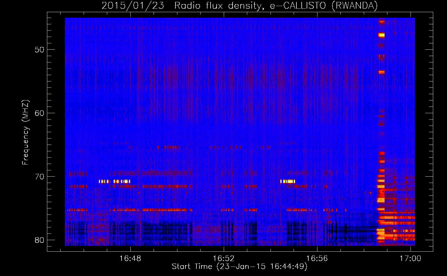
Task: Click the 'Frequency (MHZ)' axis label
Action: pyautogui.click(x=25, y=132)
